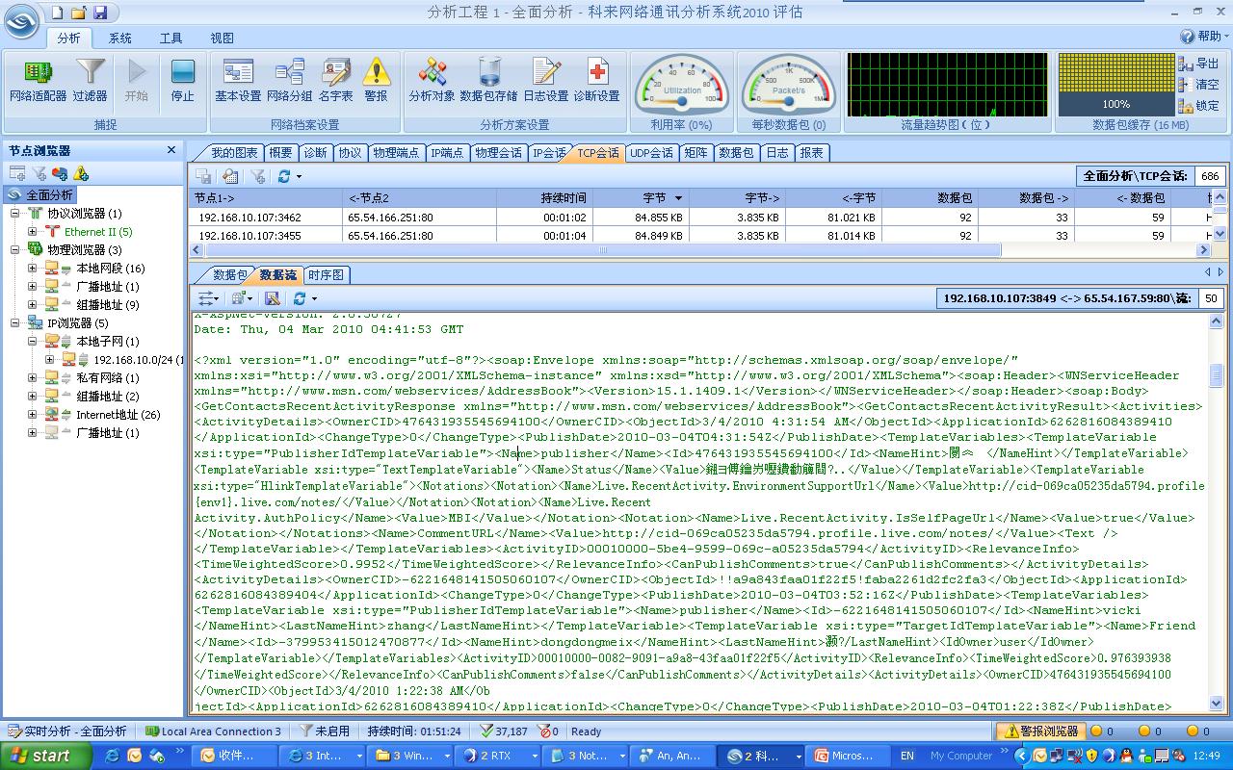Open 基本设置 basic settings
Screen dimensions: 1233x770
238,80
